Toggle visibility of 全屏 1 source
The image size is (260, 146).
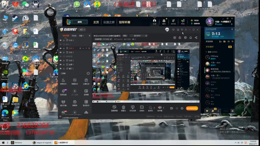pos(60,64)
